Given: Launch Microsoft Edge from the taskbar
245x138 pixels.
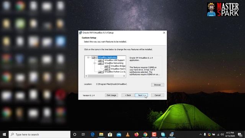Looking at the screenshot, I should 93,135.
